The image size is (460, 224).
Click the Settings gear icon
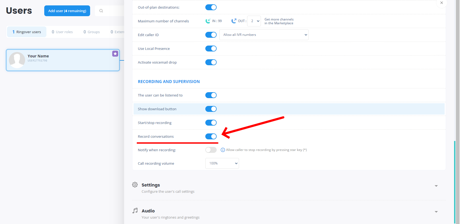click(x=135, y=185)
